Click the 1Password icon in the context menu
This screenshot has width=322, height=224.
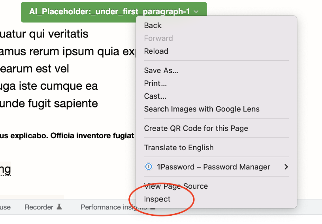coord(149,167)
